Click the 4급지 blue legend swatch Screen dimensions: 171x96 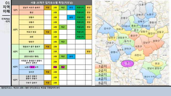pyautogui.click(x=103, y=79)
